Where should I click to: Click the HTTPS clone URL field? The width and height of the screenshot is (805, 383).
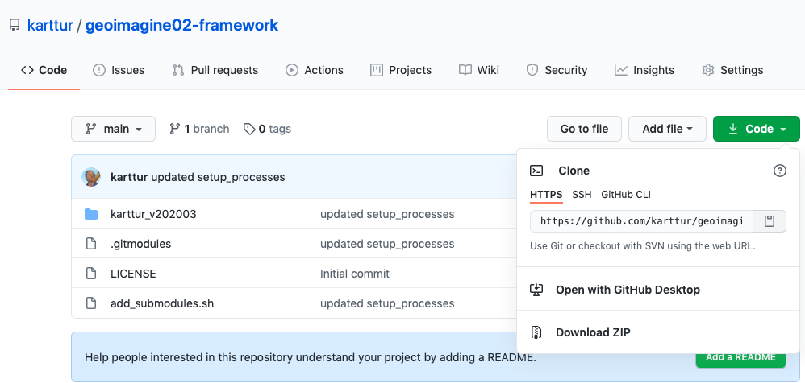[x=641, y=221]
